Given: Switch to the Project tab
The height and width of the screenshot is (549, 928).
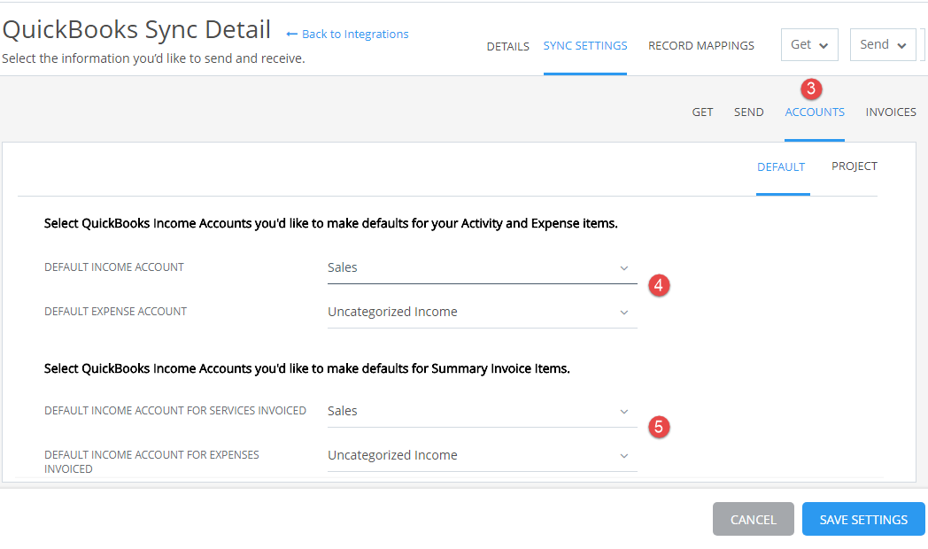Looking at the screenshot, I should pos(854,166).
